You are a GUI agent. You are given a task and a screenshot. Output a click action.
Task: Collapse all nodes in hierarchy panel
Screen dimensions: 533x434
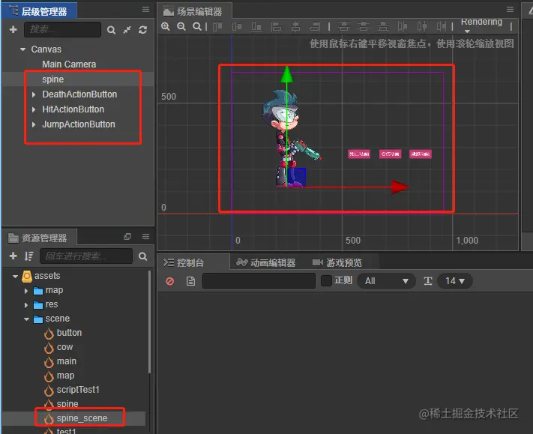click(x=127, y=30)
